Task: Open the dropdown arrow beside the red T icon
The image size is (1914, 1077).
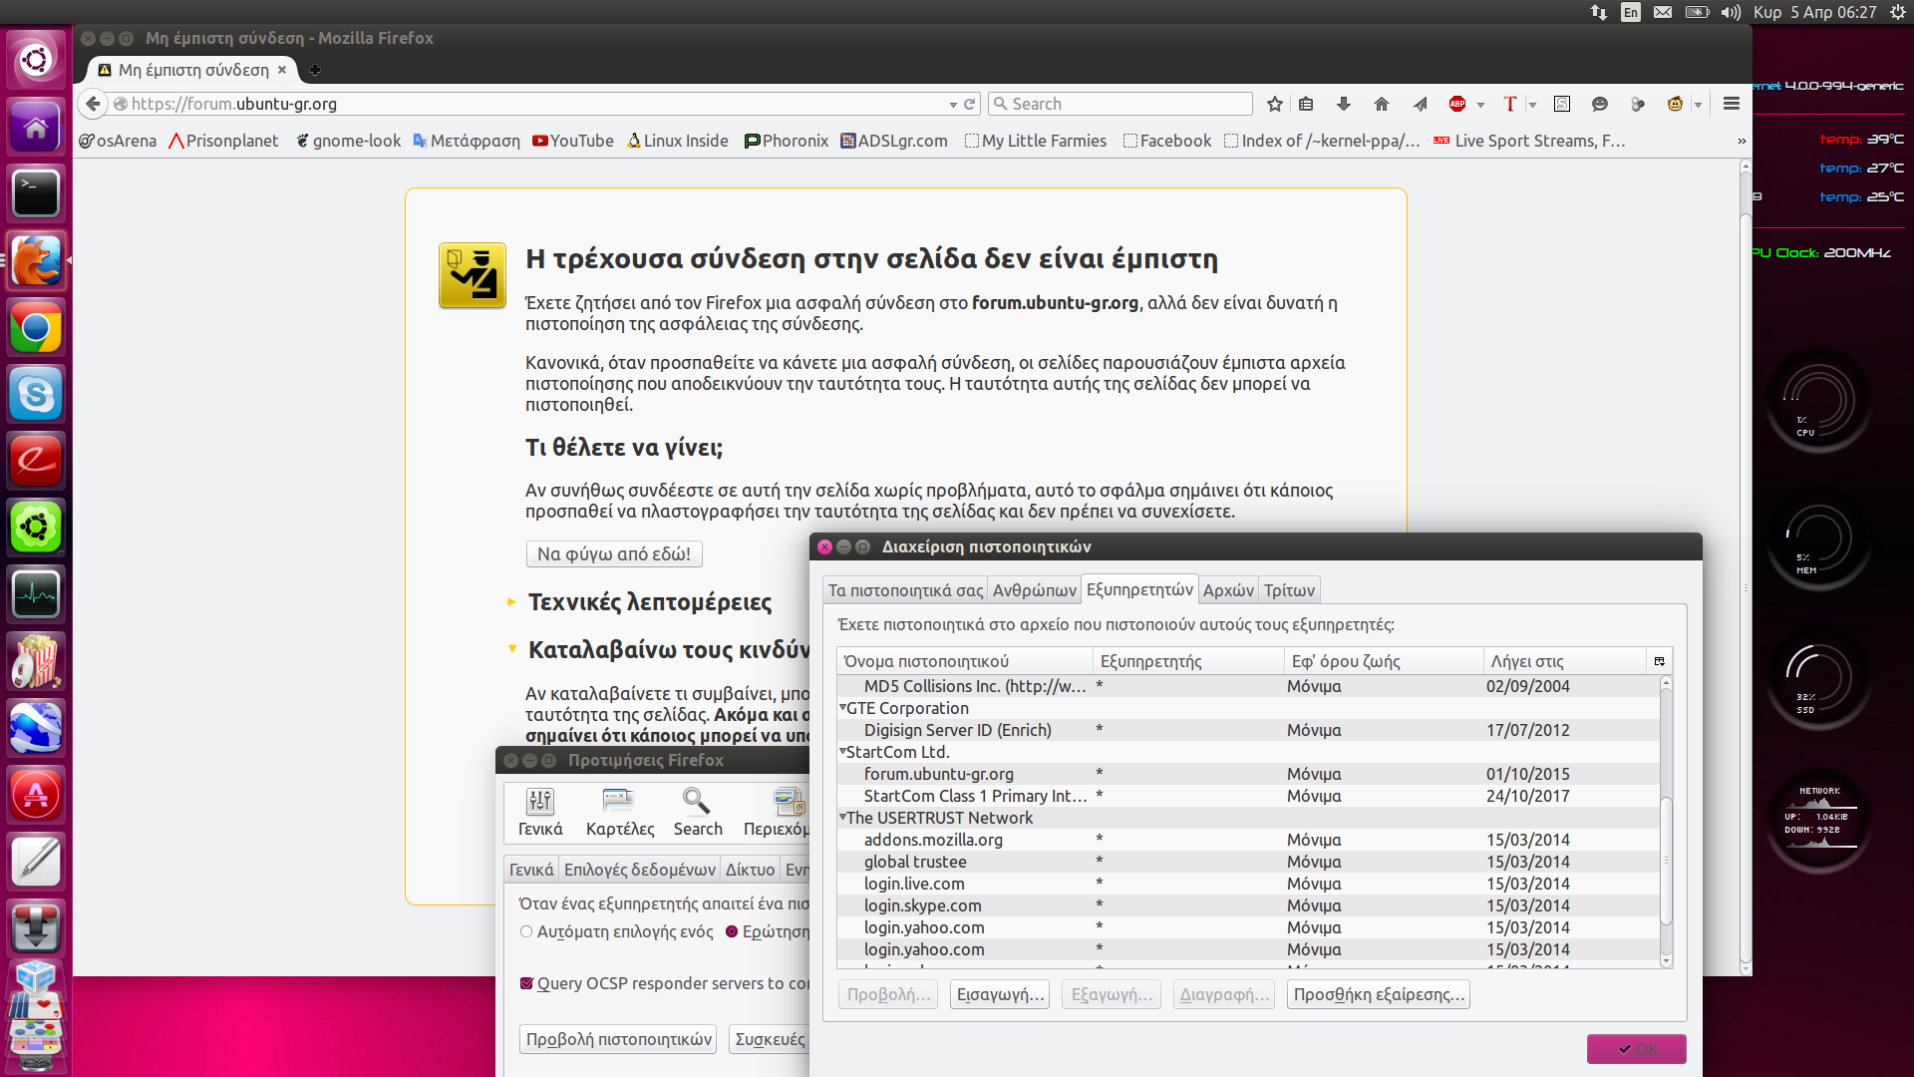Action: [x=1532, y=105]
